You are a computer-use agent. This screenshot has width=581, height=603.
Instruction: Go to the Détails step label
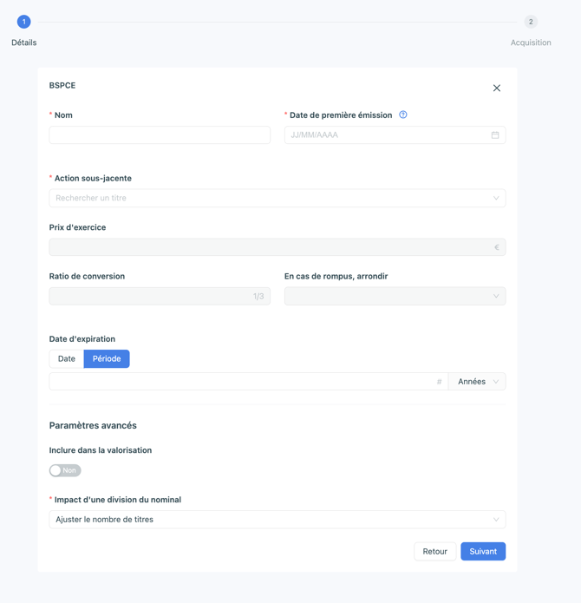(x=23, y=43)
